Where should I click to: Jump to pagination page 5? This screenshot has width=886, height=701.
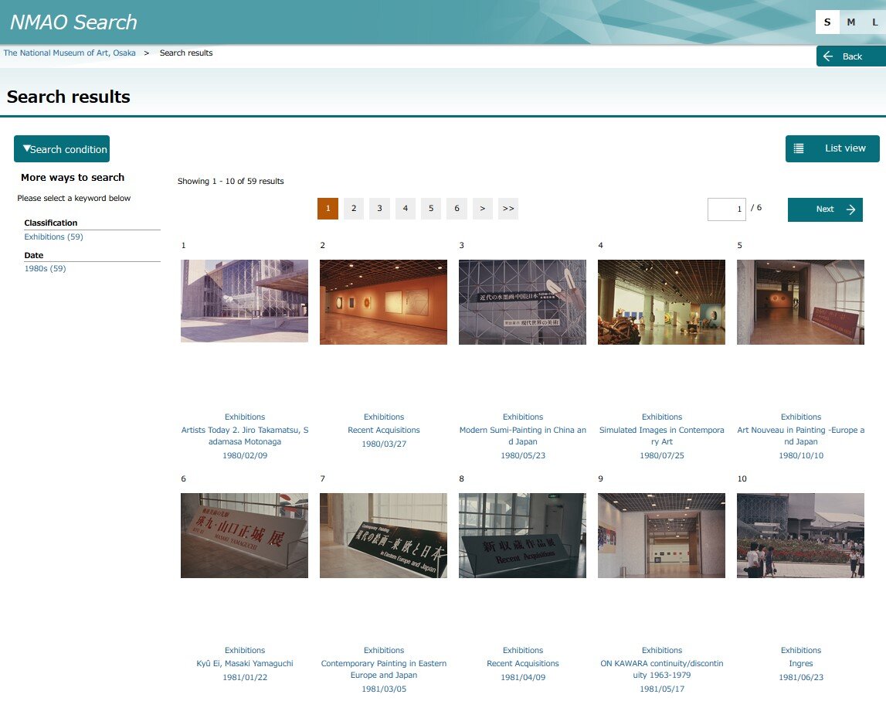click(430, 208)
